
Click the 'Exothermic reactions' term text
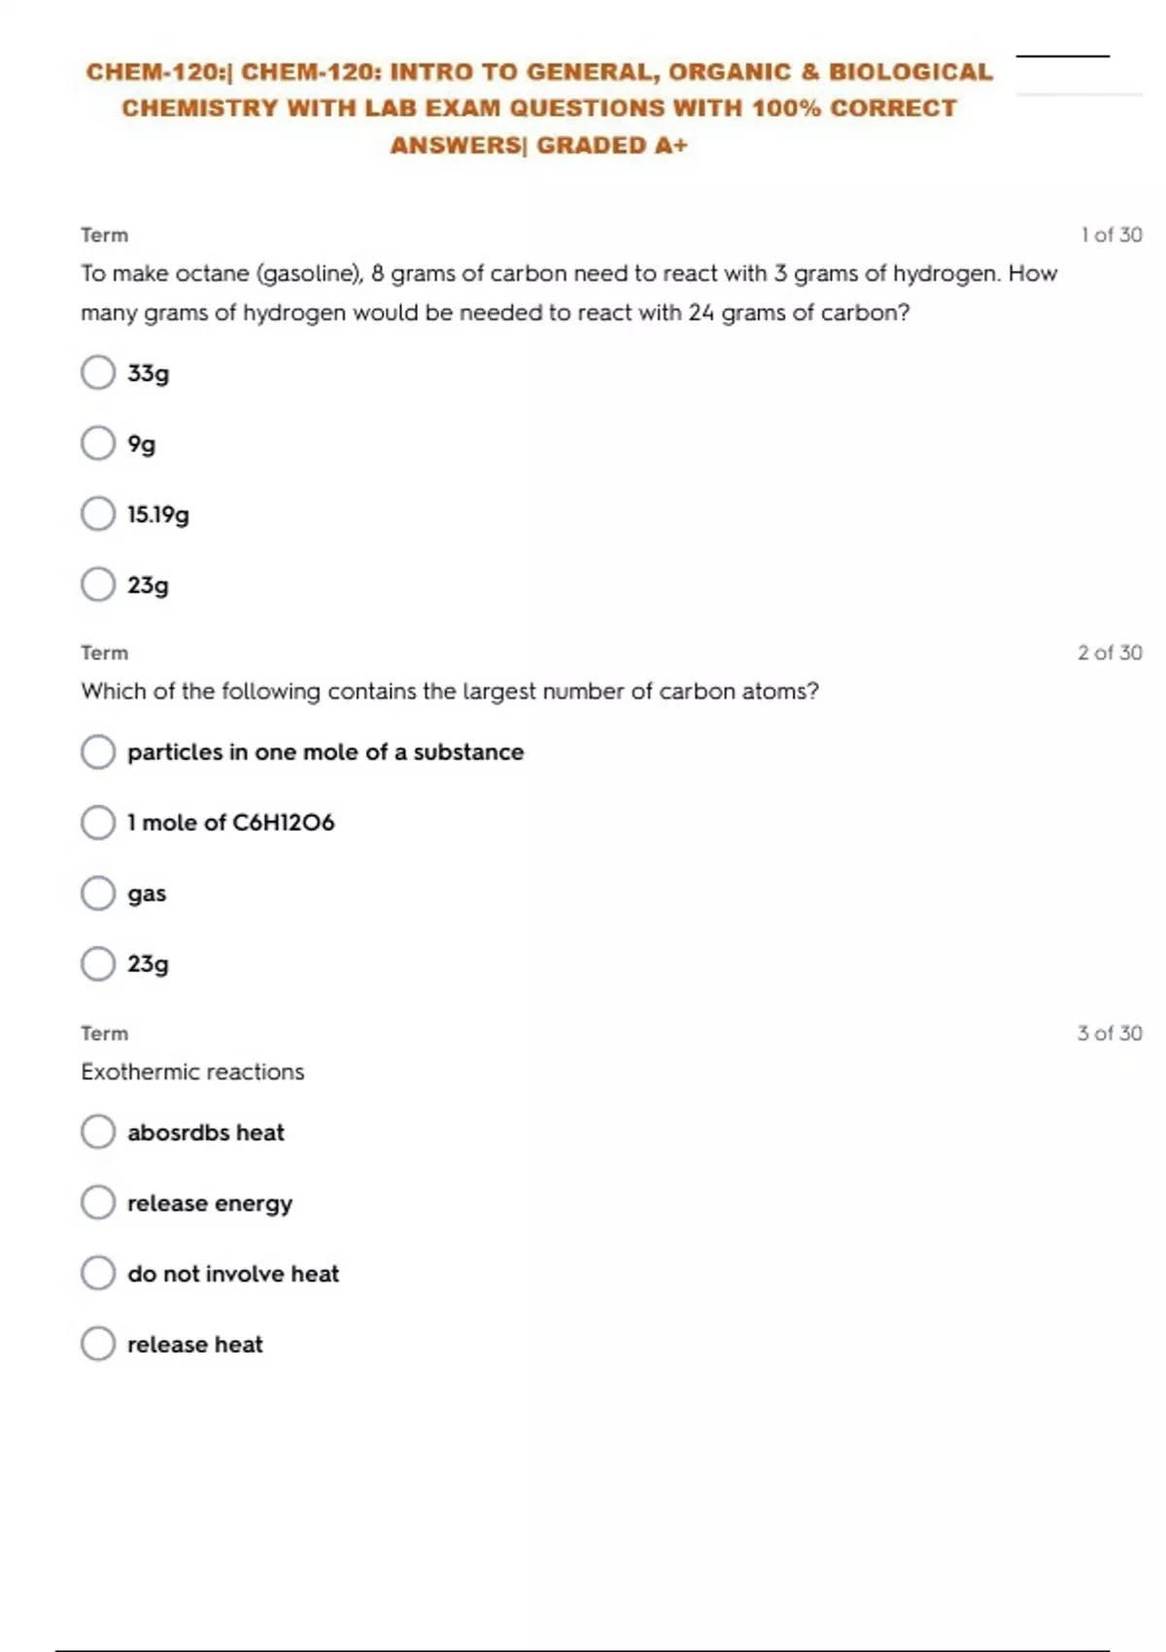(x=192, y=1072)
